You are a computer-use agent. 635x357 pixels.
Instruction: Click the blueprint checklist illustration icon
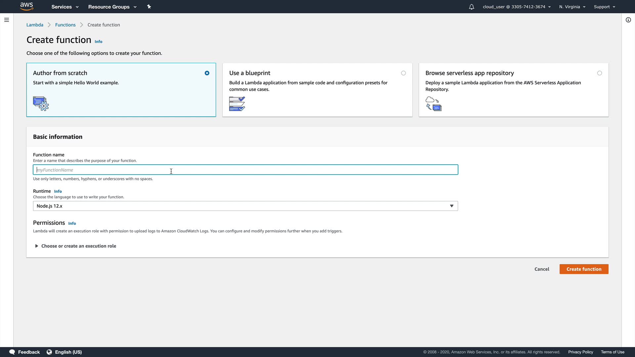237,104
